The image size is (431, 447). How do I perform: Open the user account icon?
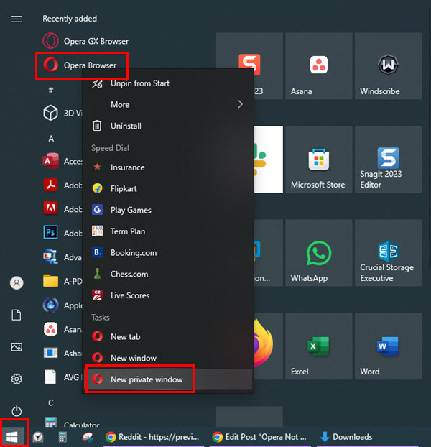tap(17, 283)
